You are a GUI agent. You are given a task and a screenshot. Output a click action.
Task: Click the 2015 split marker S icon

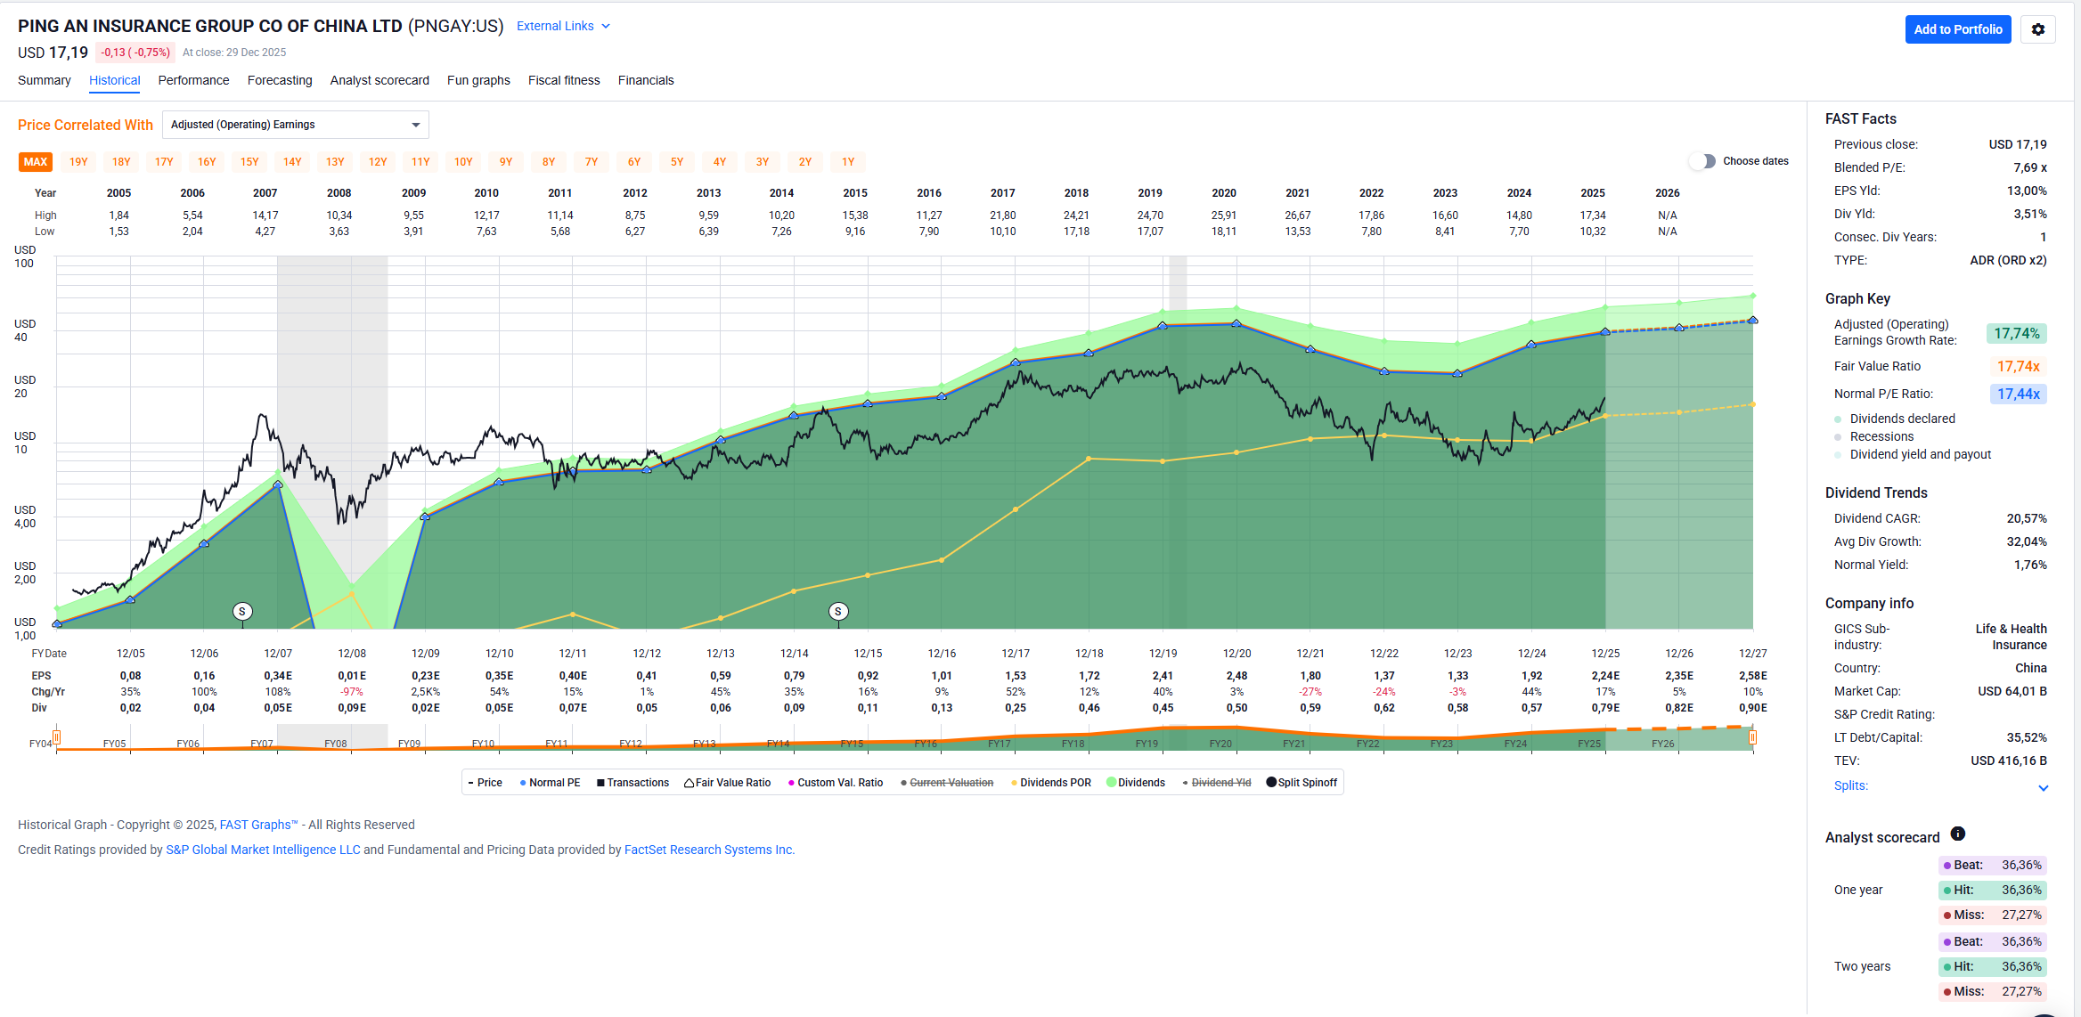pos(837,611)
